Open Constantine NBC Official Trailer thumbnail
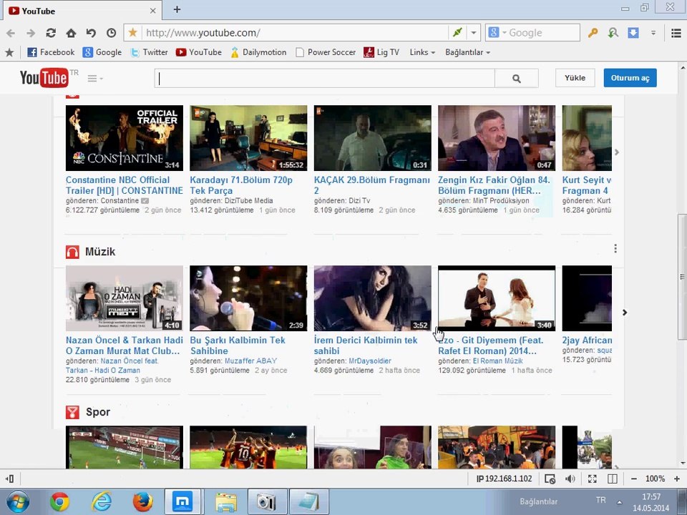Image resolution: width=687 pixels, height=515 pixels. tap(125, 138)
